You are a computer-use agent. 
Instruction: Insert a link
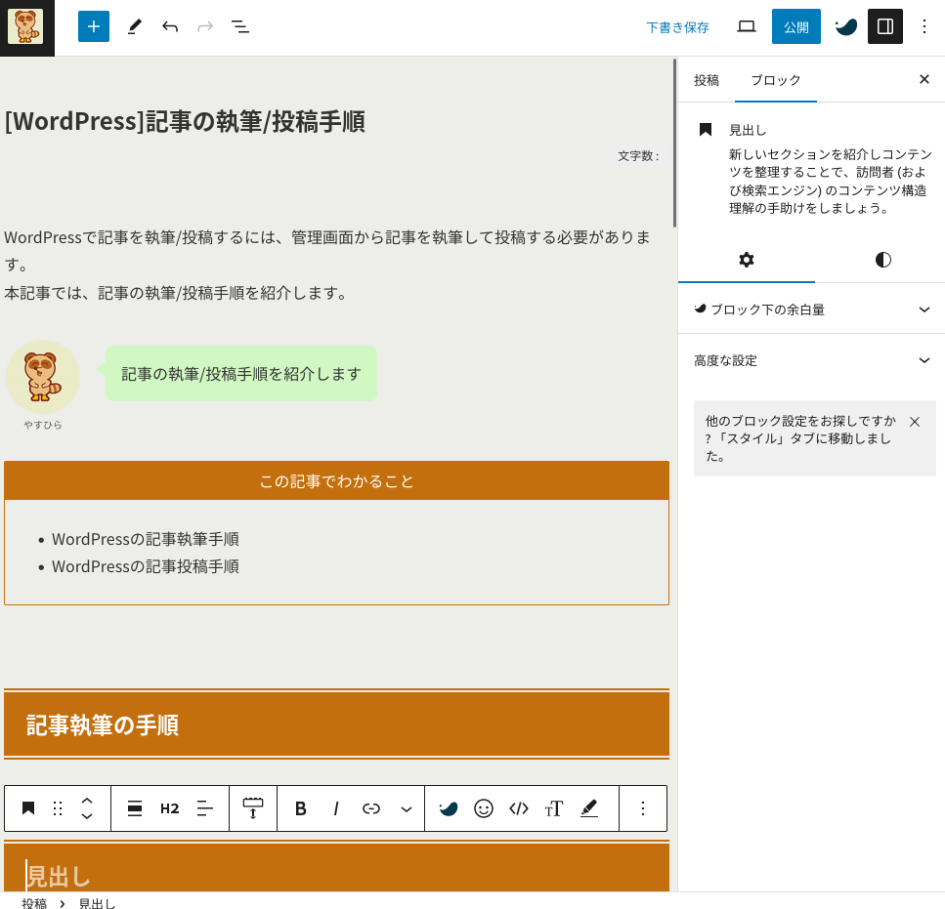[370, 808]
